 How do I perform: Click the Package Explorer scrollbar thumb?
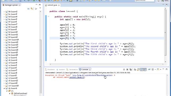click(x=40, y=66)
